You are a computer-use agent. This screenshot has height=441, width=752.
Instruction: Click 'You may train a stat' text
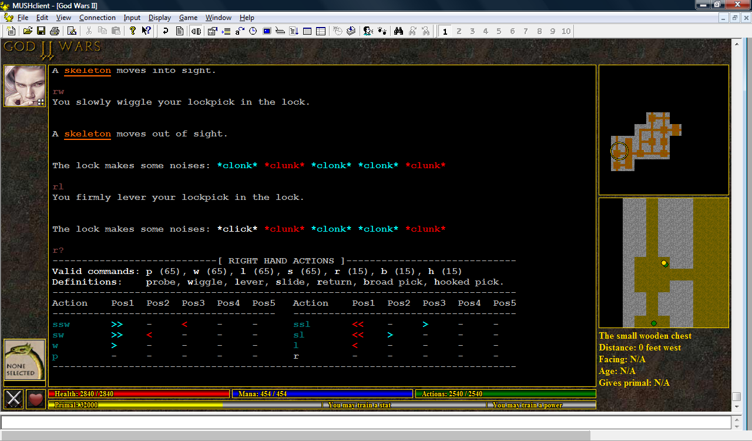point(359,405)
